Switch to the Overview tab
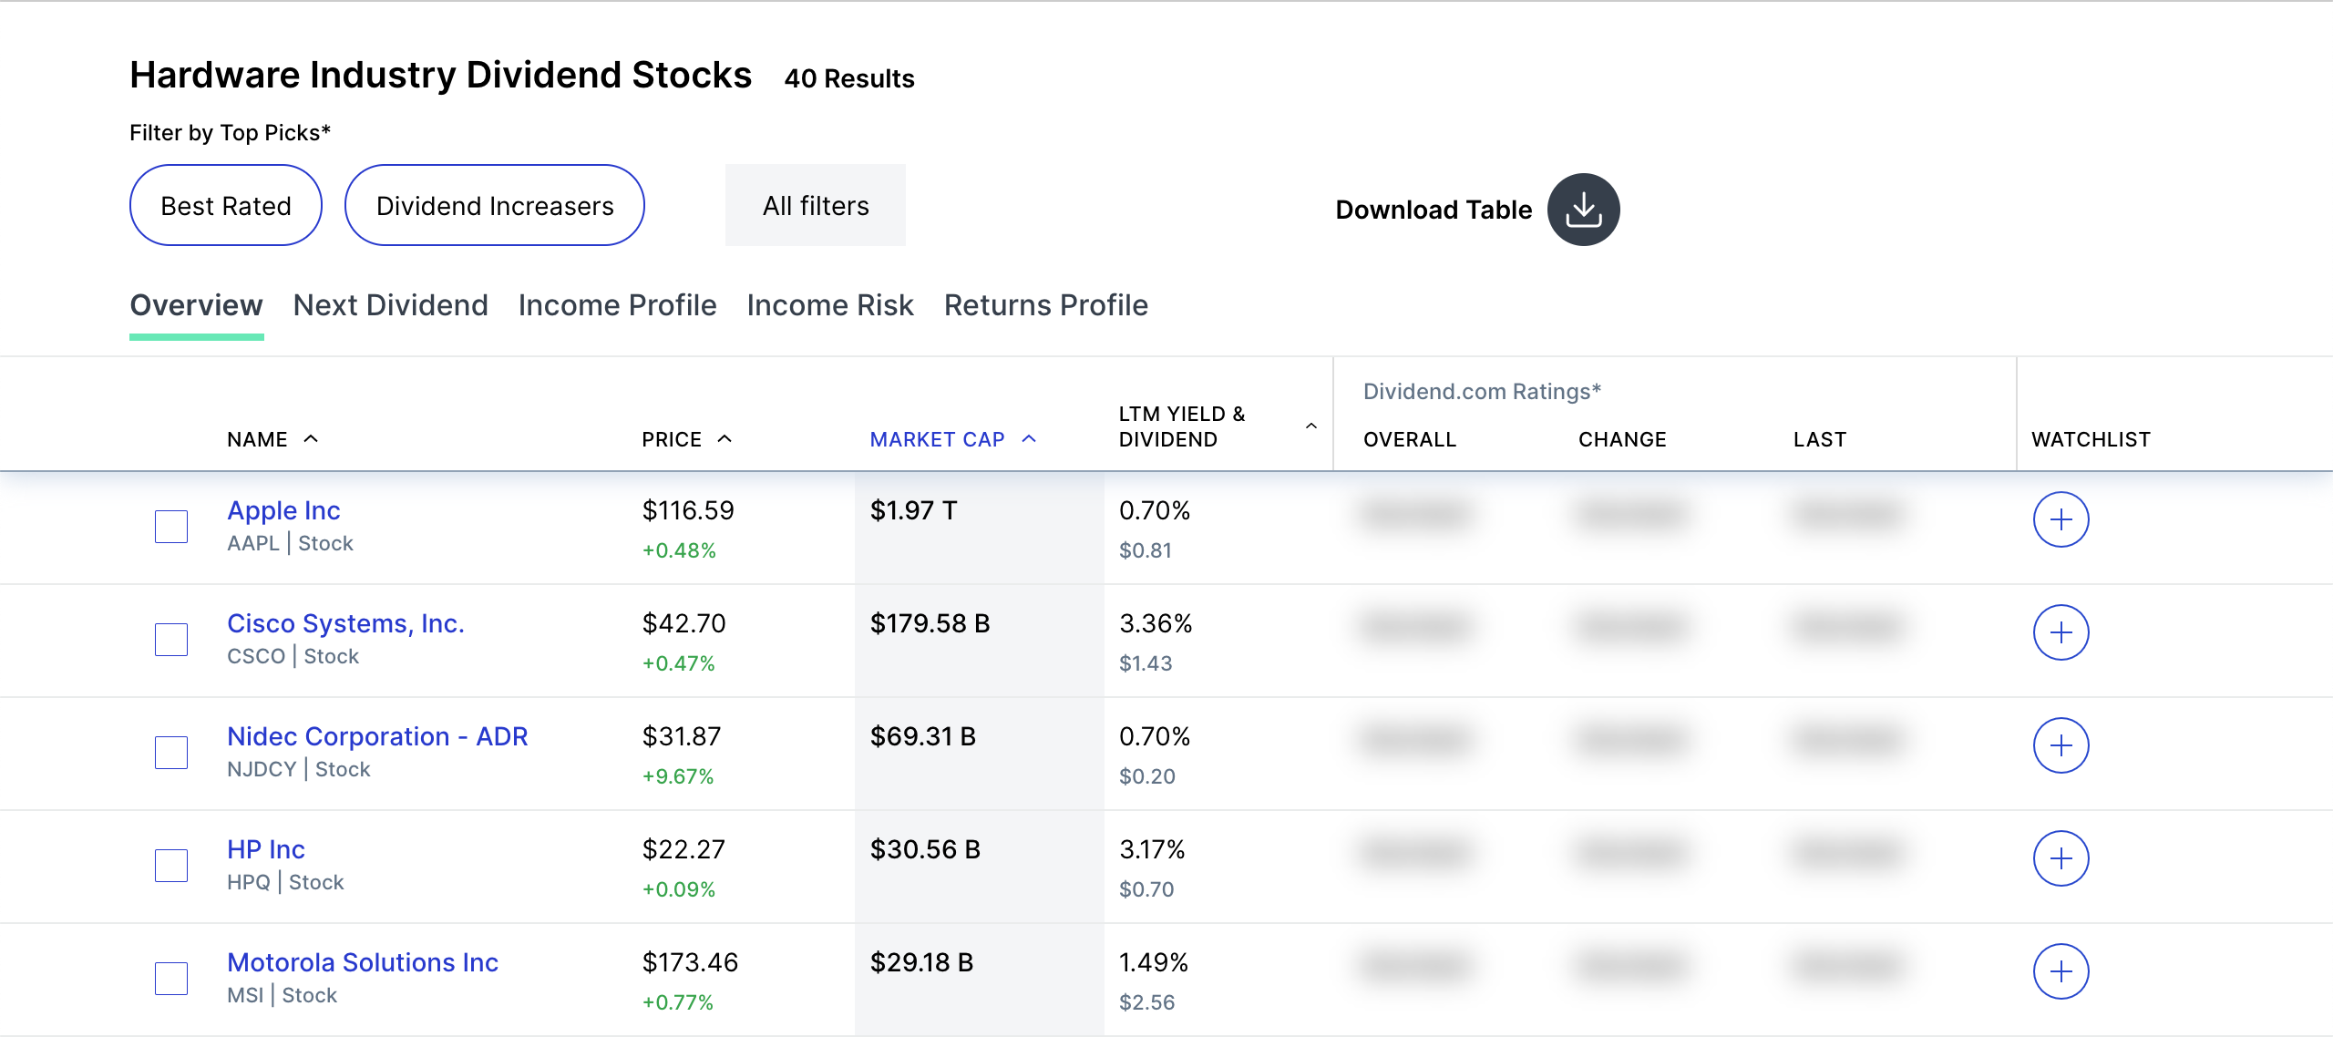 196,305
